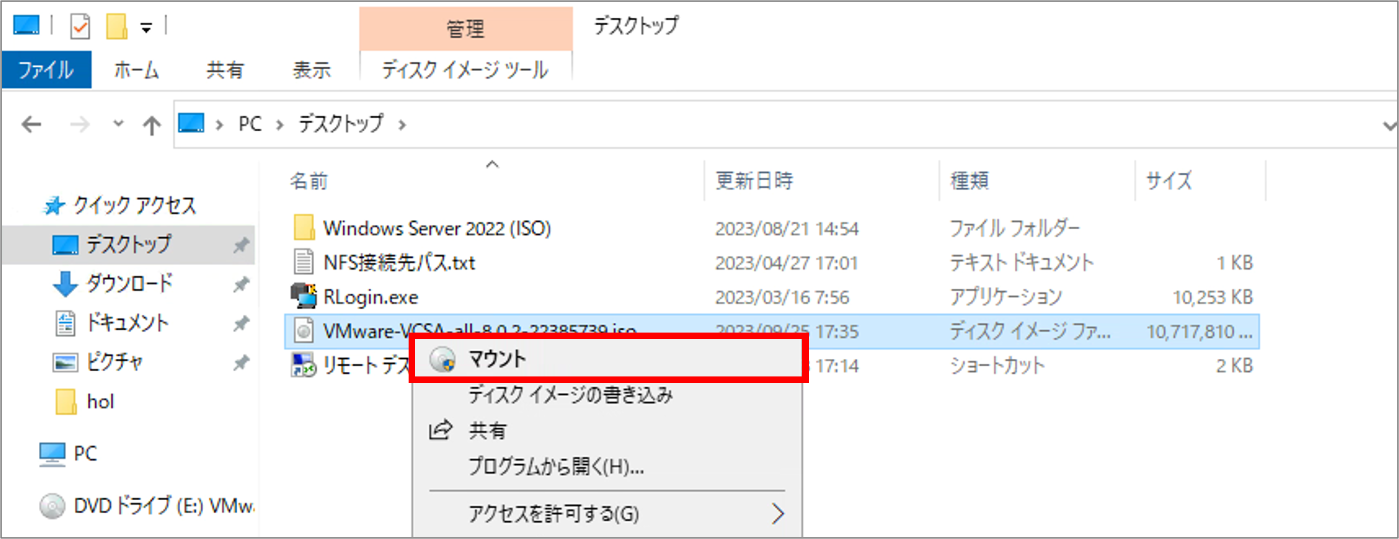
Task: Click the Properties checkmark icon in quick access toolbar
Action: pos(80,26)
